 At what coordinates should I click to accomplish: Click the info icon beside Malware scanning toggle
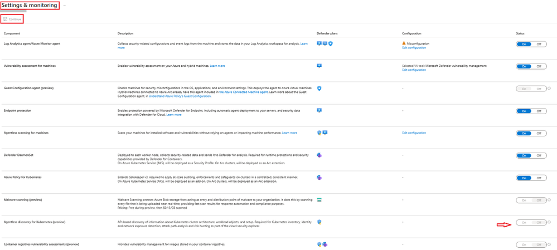point(549,200)
